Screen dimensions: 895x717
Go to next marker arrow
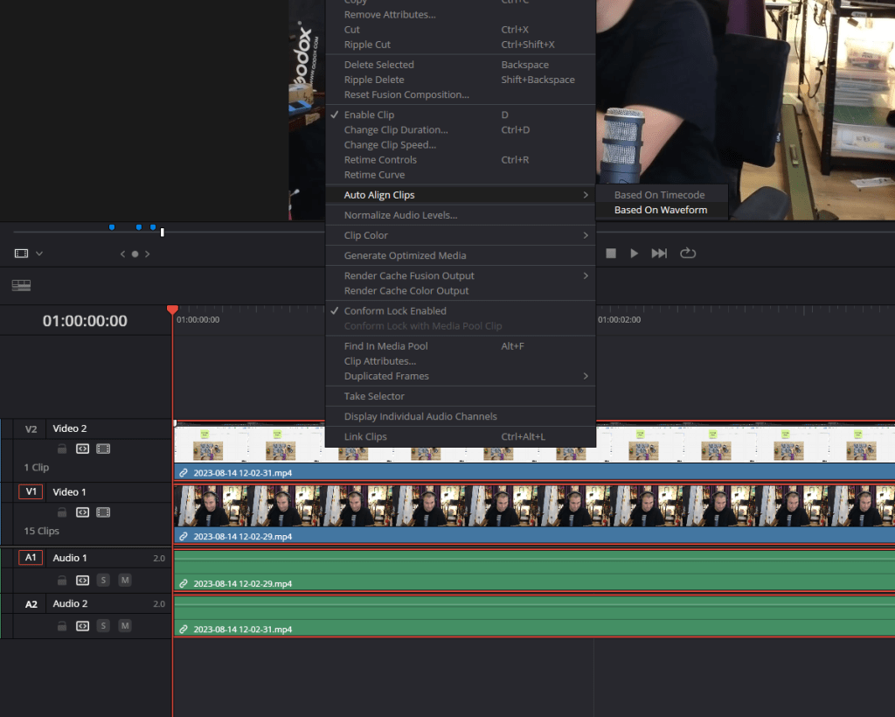(x=147, y=254)
